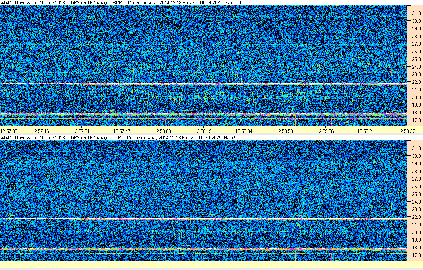Screen dimensions: 423x270
Task: Select 24.0 on the RCP frequency axis
Action: tap(416, 67)
